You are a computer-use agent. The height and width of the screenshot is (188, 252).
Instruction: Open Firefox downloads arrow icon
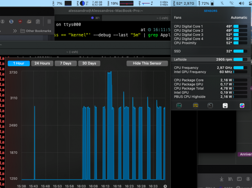pyautogui.click(x=221, y=179)
